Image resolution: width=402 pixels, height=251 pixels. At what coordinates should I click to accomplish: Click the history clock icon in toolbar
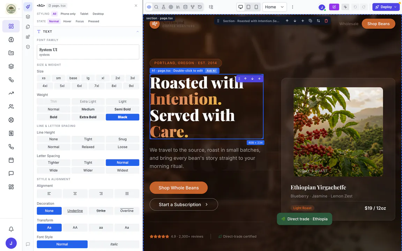[x=200, y=7]
